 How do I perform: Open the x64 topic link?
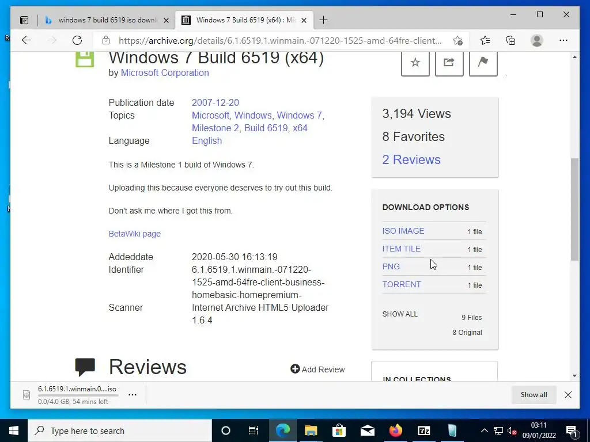300,128
